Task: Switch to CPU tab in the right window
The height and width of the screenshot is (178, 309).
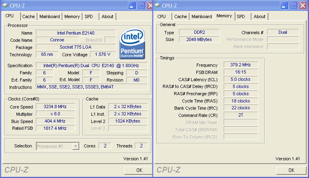Action: point(162,16)
